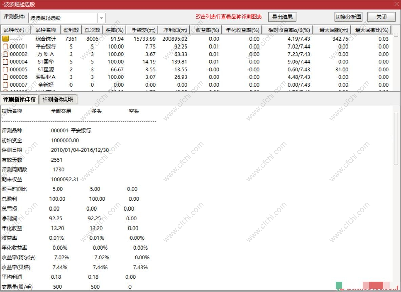Click 初始资金 value 1000000.00
Image resolution: width=401 pixels, height=292 pixels.
[x=65, y=140]
